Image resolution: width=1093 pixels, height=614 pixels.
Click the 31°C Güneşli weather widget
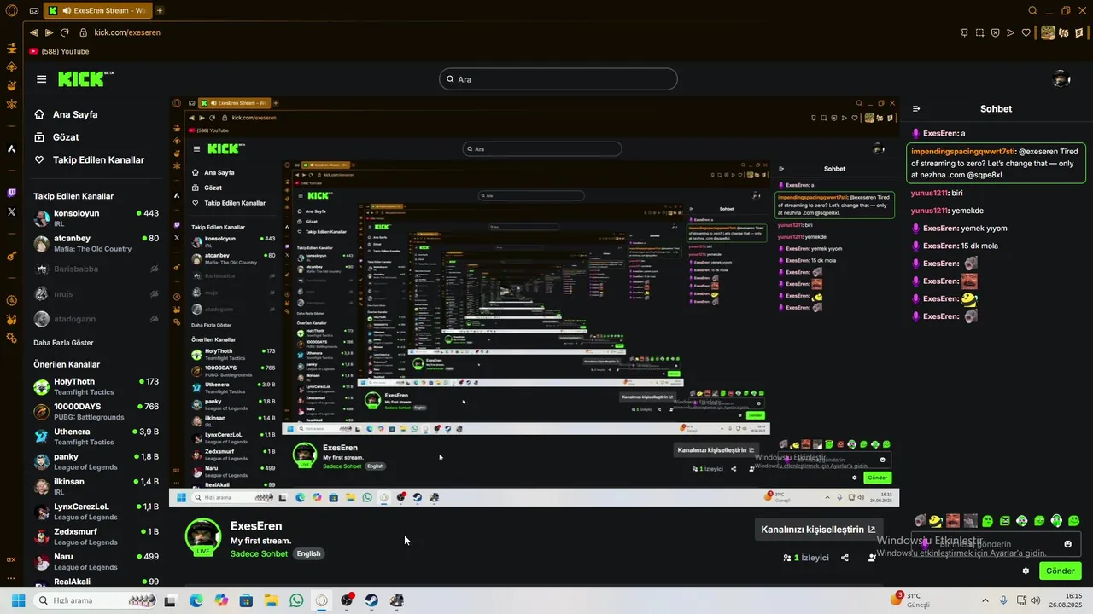click(x=912, y=600)
